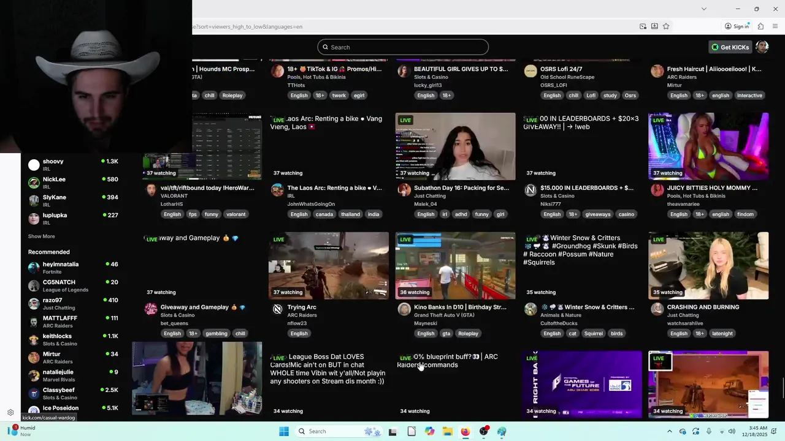
Task: Open CG5NATCH recommended channel
Action: click(x=73, y=285)
